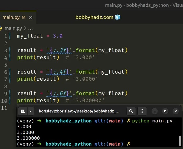Close the terminal window
183x149 pixels.
[x=176, y=111]
